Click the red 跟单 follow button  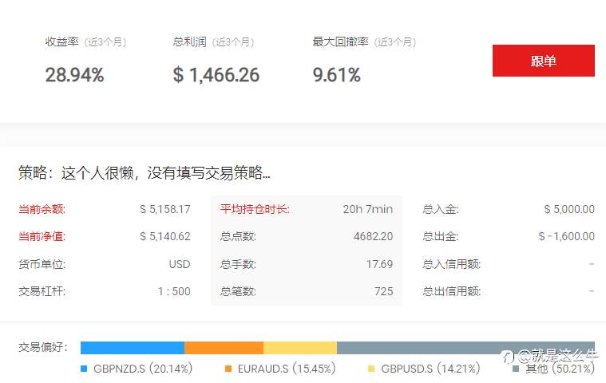[x=544, y=61]
